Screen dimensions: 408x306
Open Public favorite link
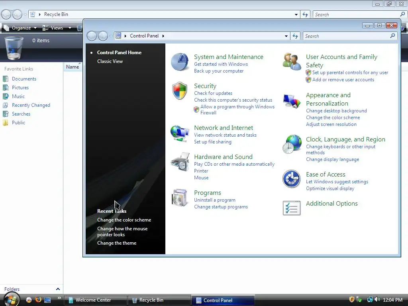click(18, 123)
